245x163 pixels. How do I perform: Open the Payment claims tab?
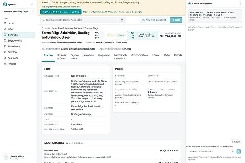75,57
